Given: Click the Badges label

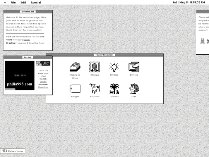Looking at the screenshot, I should tap(75, 97).
